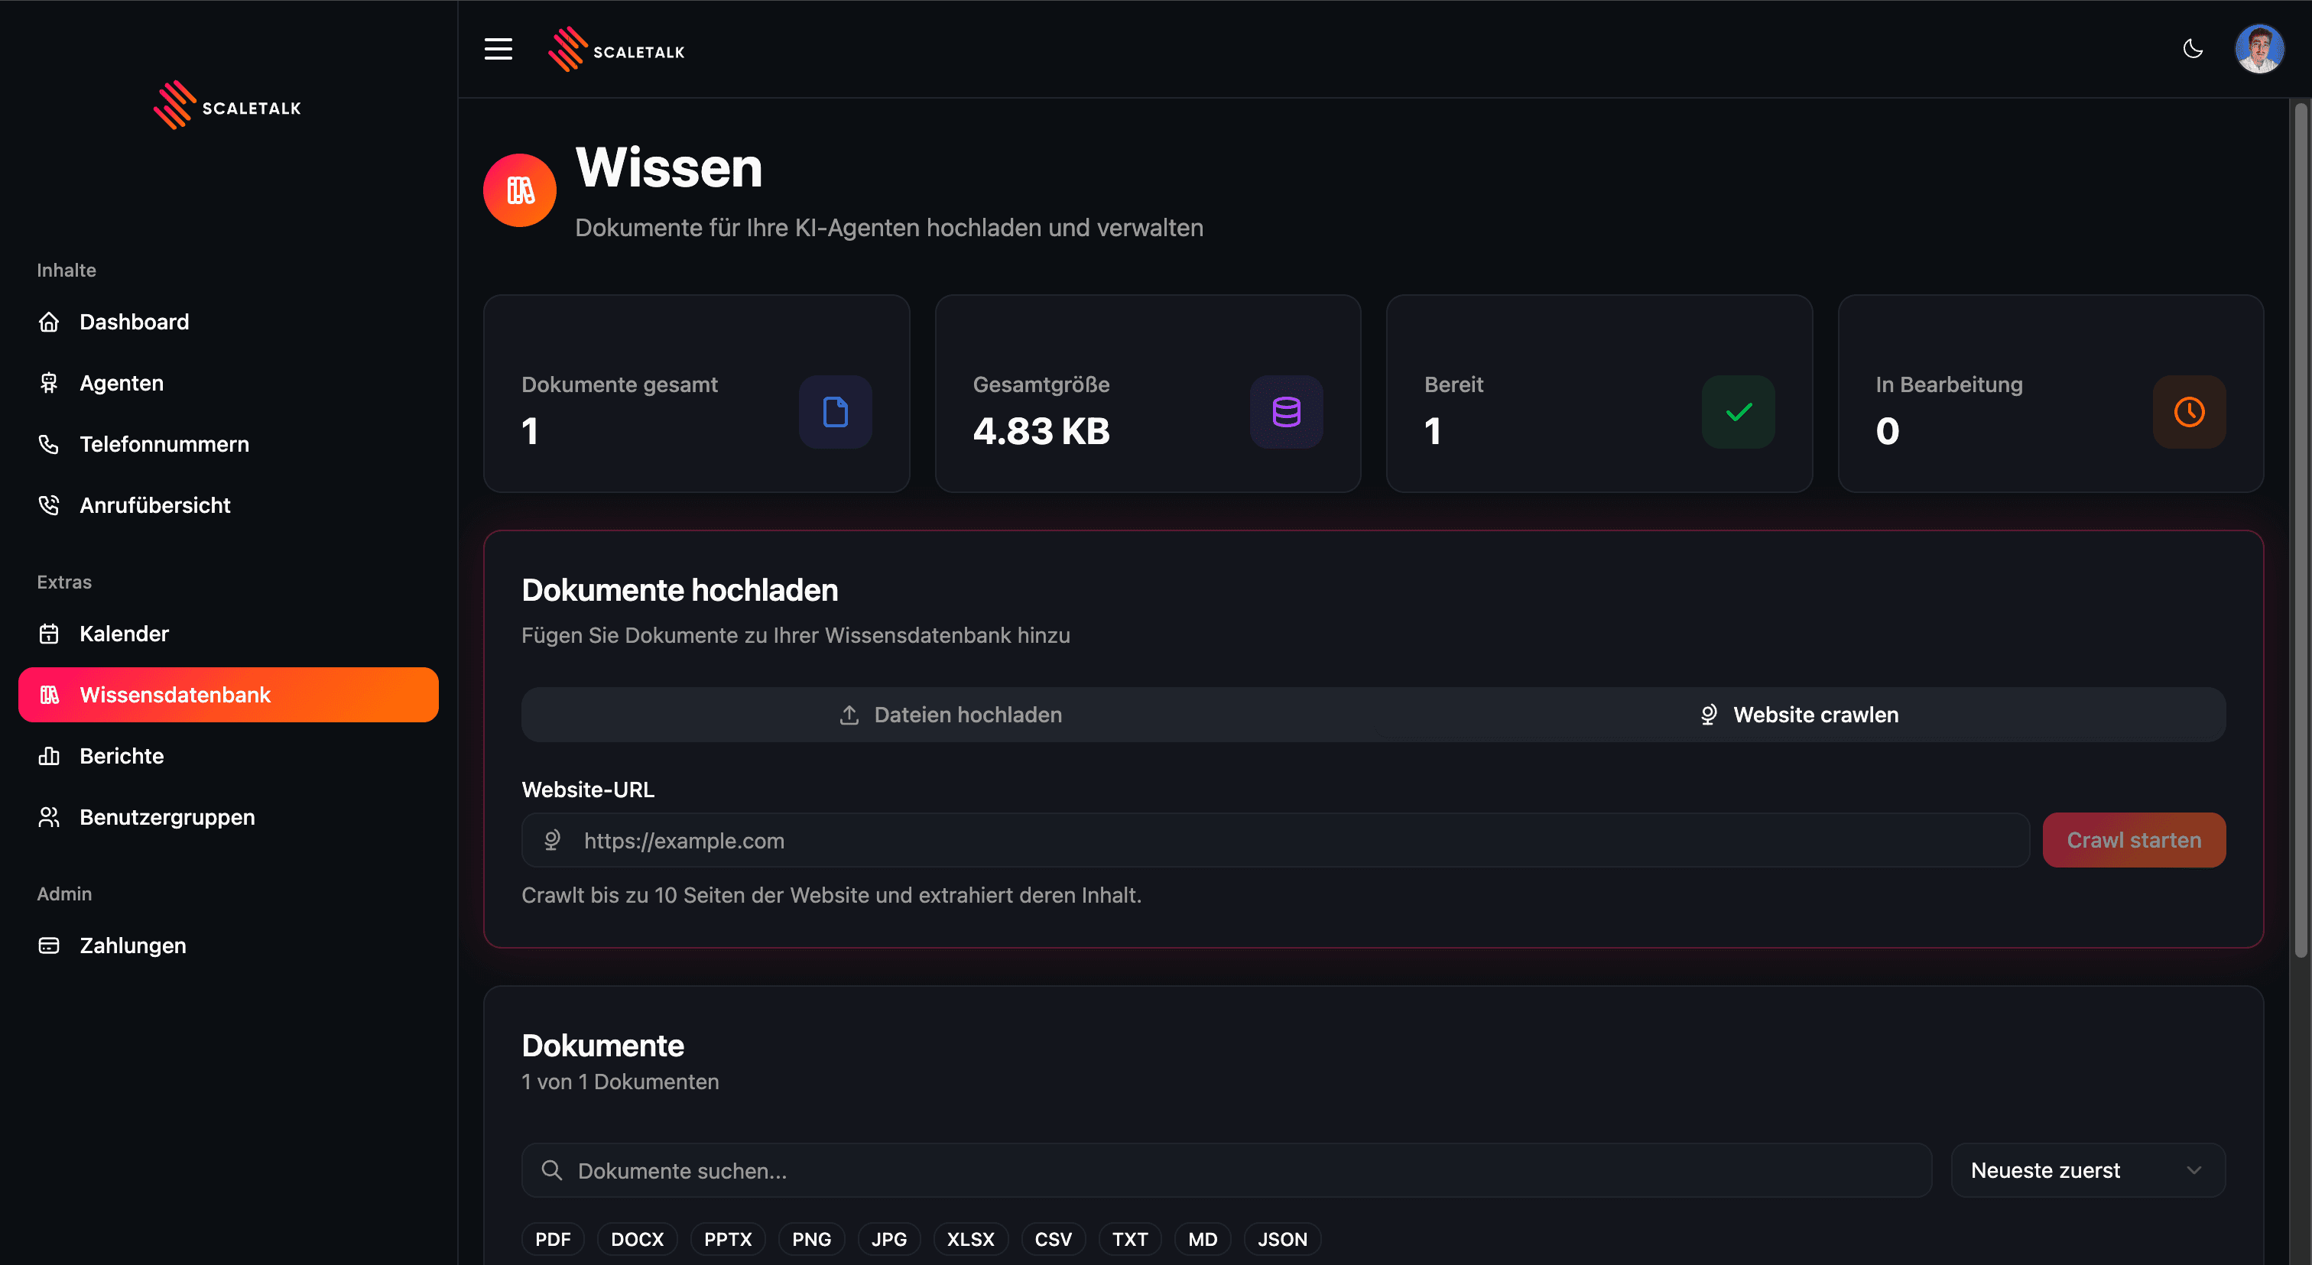The image size is (2312, 1265).
Task: Toggle dark mode with the moon icon
Action: pos(2193,48)
